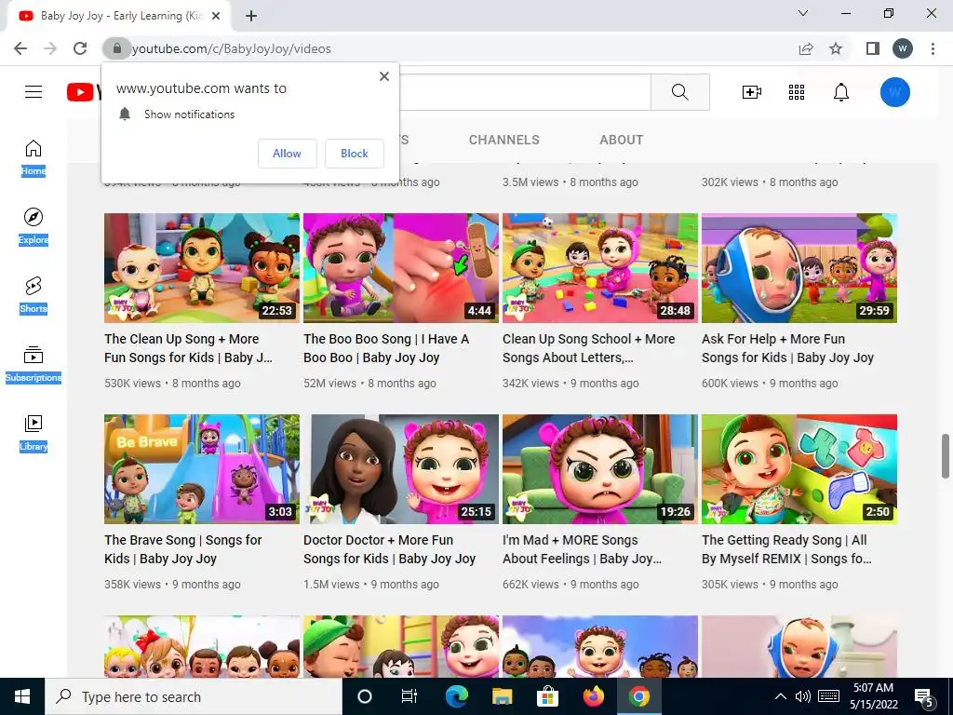Play The Brave Song thumbnail
Screen dimensions: 953x715
coord(202,469)
